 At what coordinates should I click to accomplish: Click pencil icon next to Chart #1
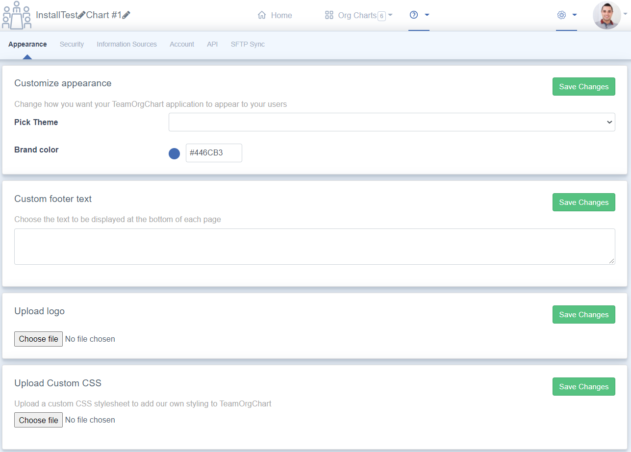pyautogui.click(x=126, y=15)
